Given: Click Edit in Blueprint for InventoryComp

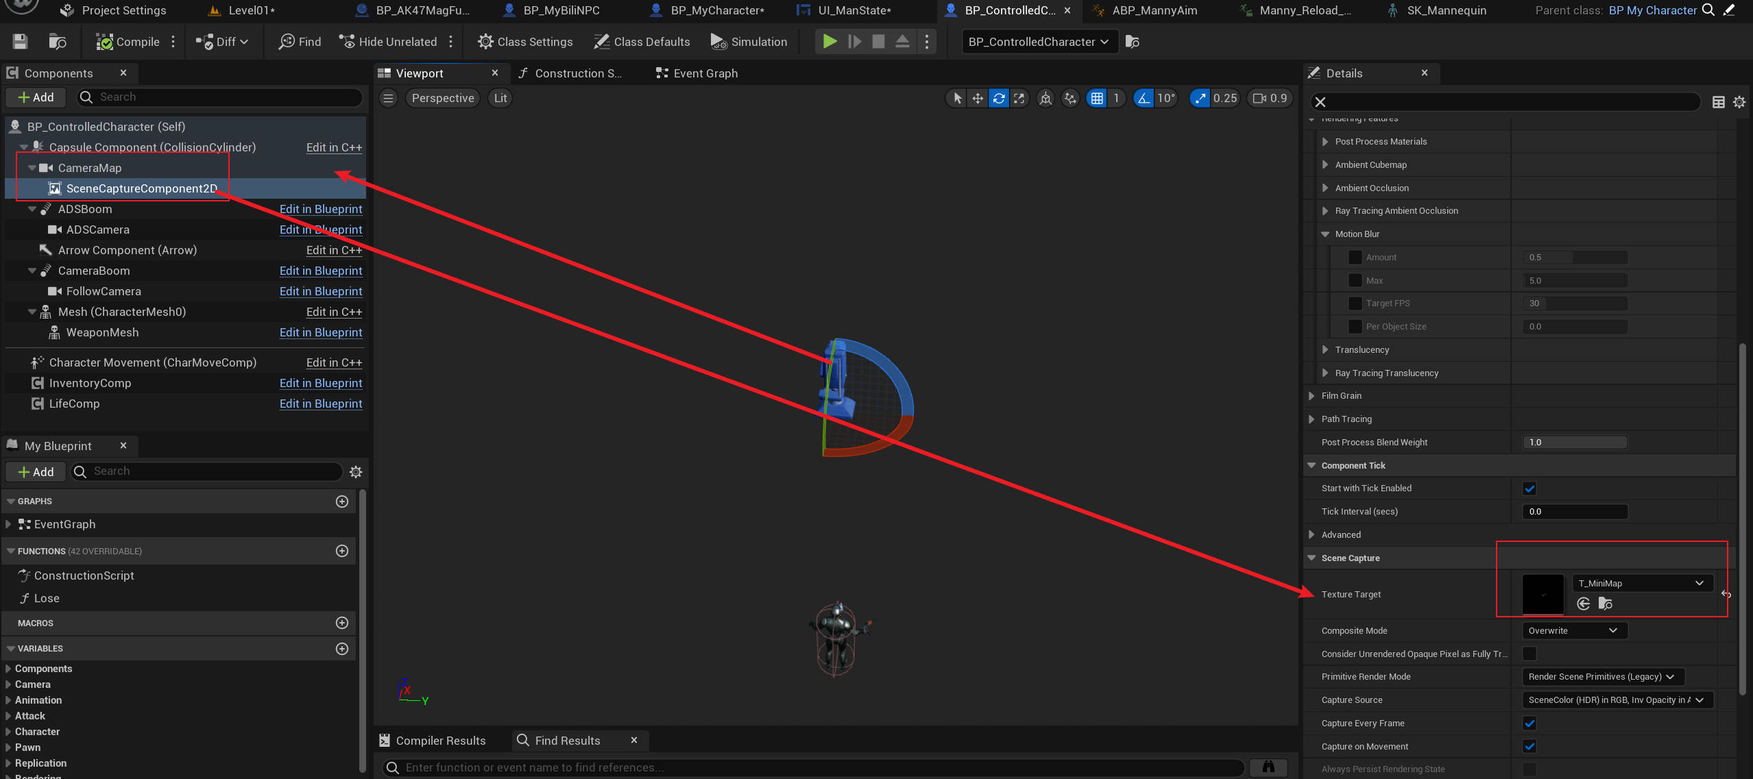Looking at the screenshot, I should 320,383.
